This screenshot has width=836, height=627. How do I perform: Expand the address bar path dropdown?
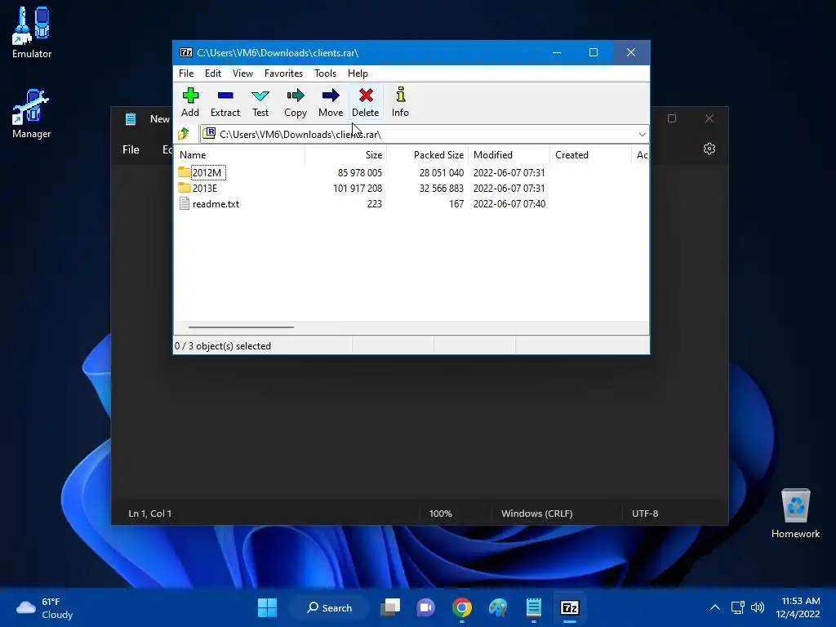coord(642,135)
